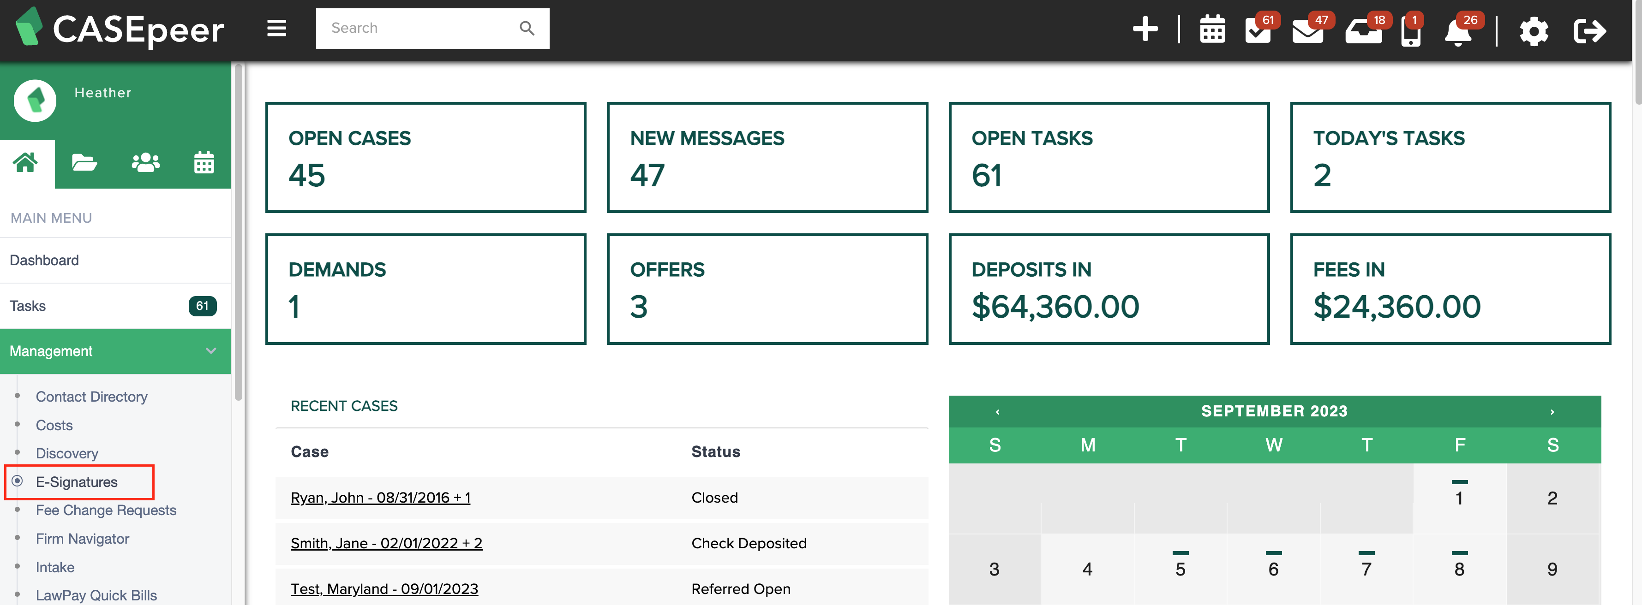The width and height of the screenshot is (1642, 605).
Task: Click the sidebar vertical scrollbar
Action: click(x=239, y=232)
